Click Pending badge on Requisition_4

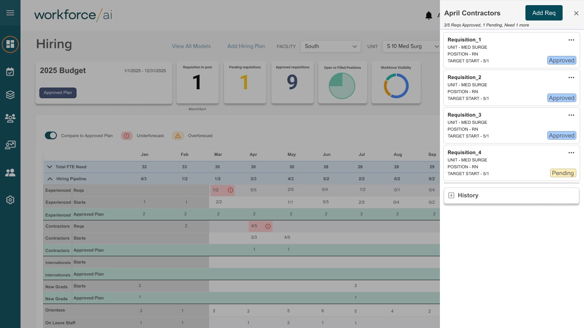coord(563,173)
